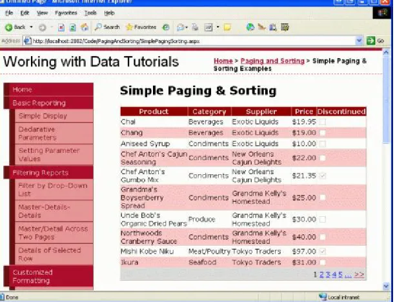Open the Favorites star toolbar button
The height and width of the screenshot is (302, 395).
[x=141, y=27]
